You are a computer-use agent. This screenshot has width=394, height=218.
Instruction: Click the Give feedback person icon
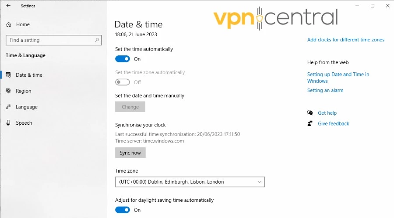pyautogui.click(x=310, y=123)
